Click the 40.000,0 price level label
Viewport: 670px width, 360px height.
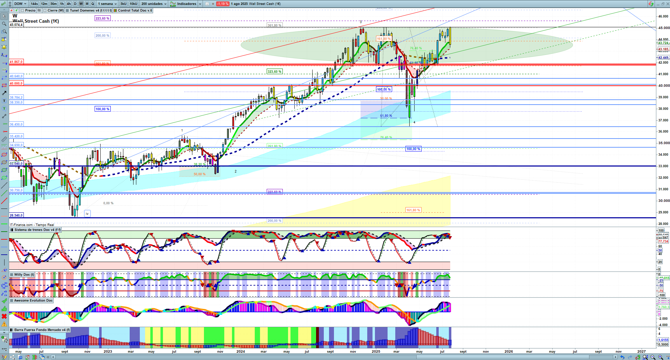pyautogui.click(x=16, y=84)
